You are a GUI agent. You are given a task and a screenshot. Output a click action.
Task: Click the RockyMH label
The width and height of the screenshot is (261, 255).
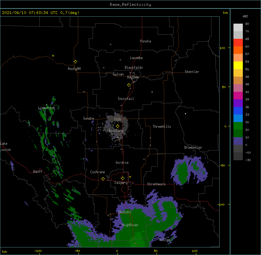[x=74, y=69]
